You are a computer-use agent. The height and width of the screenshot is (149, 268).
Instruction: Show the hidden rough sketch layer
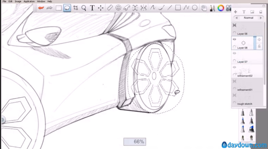click(235, 95)
